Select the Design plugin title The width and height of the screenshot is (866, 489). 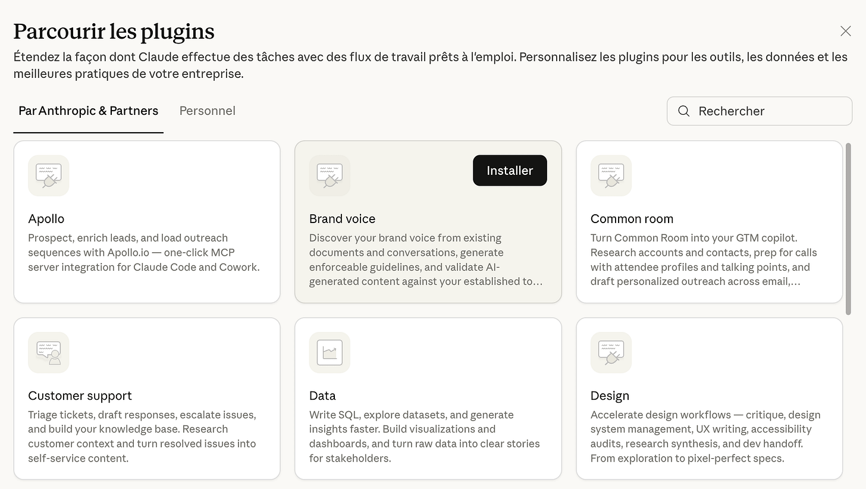610,396
